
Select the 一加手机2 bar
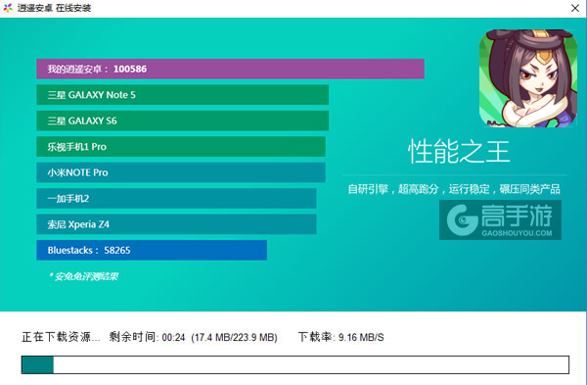pyautogui.click(x=176, y=198)
